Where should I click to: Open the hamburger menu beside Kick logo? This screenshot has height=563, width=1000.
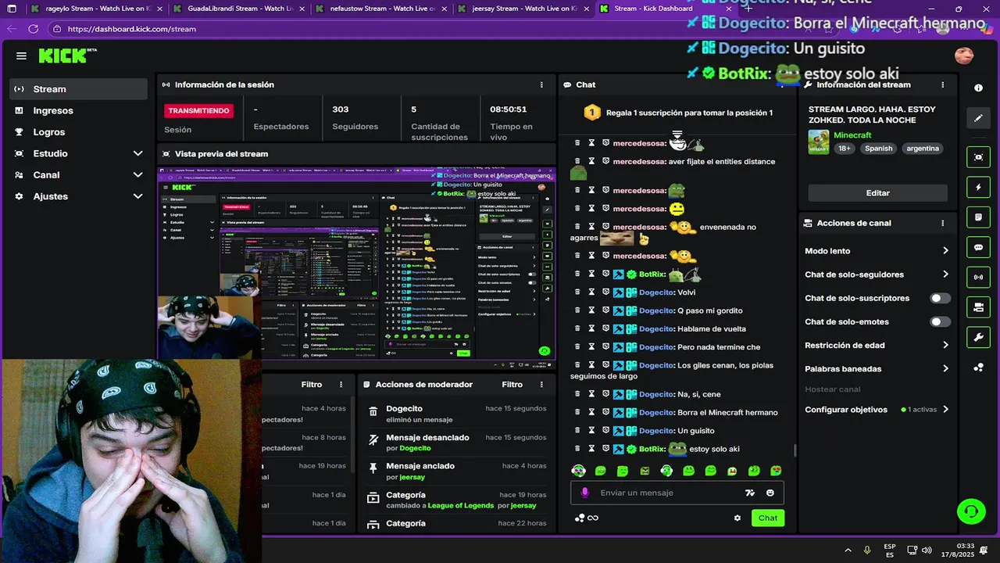point(21,56)
